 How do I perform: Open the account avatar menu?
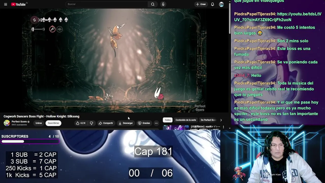pos(221,4)
